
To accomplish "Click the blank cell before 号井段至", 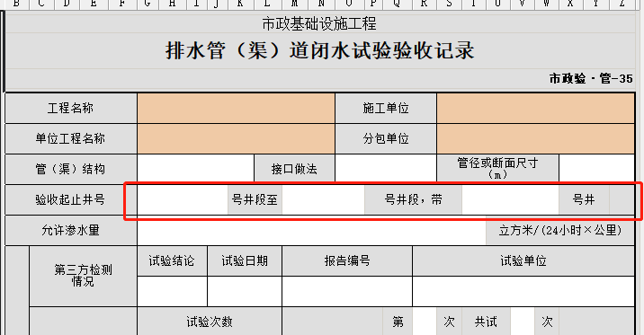I will point(183,199).
